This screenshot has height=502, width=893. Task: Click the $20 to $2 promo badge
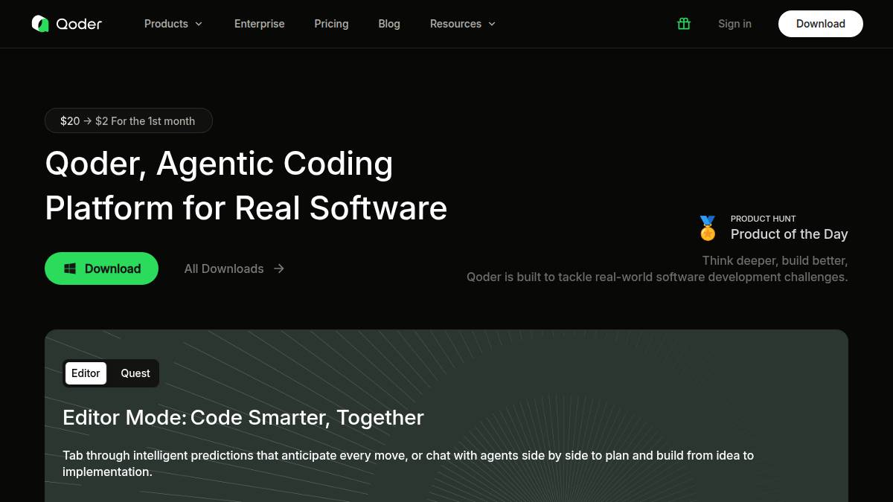(x=128, y=120)
